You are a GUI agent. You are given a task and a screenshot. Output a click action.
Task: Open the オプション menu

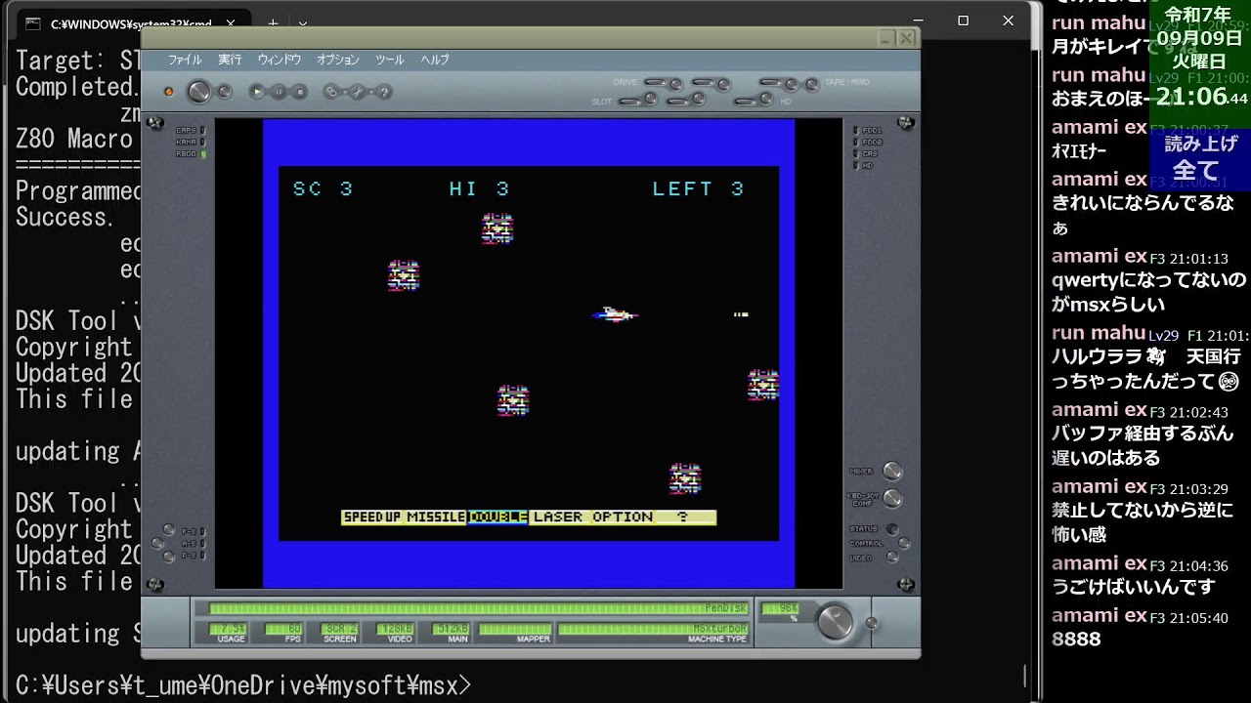[x=338, y=60]
